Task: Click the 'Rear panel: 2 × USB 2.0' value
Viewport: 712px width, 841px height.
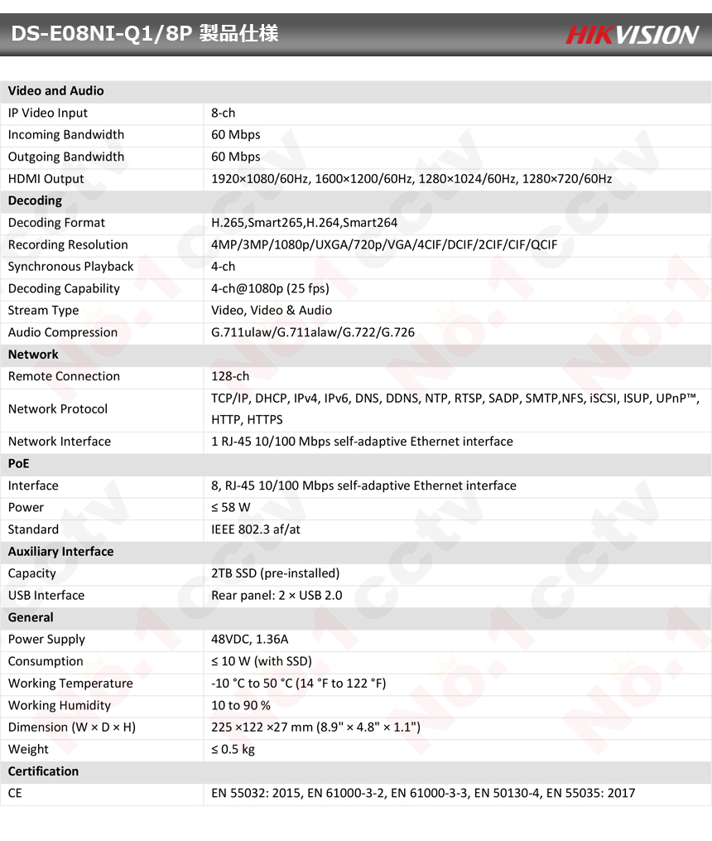Action: (x=277, y=596)
